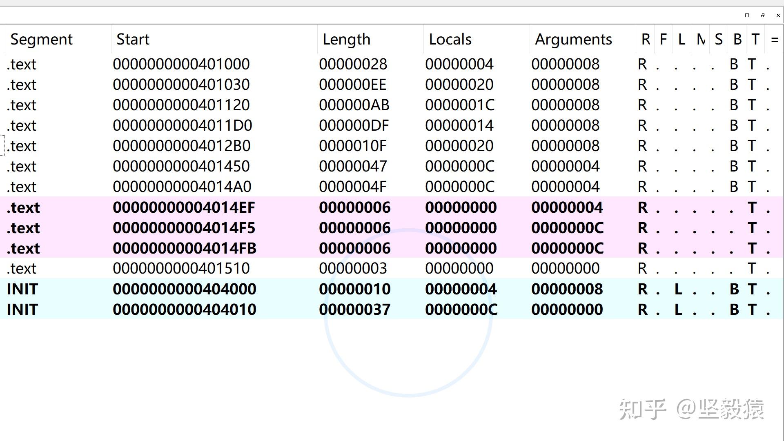Select INIT row at 0000000000404010
This screenshot has height=441, width=784.
pyautogui.click(x=185, y=310)
